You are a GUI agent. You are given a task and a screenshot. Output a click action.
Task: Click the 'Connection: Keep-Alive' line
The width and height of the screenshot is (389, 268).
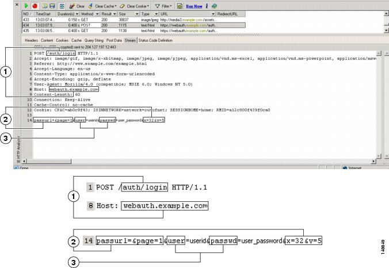(62, 100)
